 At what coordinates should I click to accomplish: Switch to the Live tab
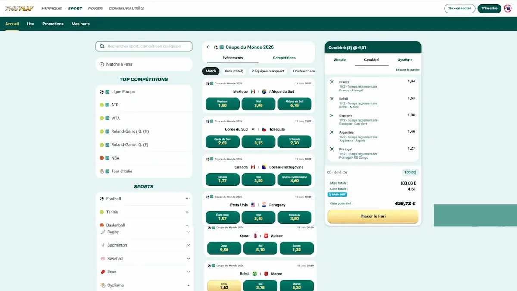[x=31, y=24]
